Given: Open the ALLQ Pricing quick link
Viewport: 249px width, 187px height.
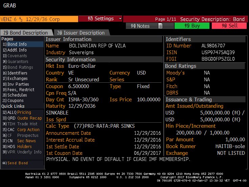Looking at the screenshot, I should (17, 112).
